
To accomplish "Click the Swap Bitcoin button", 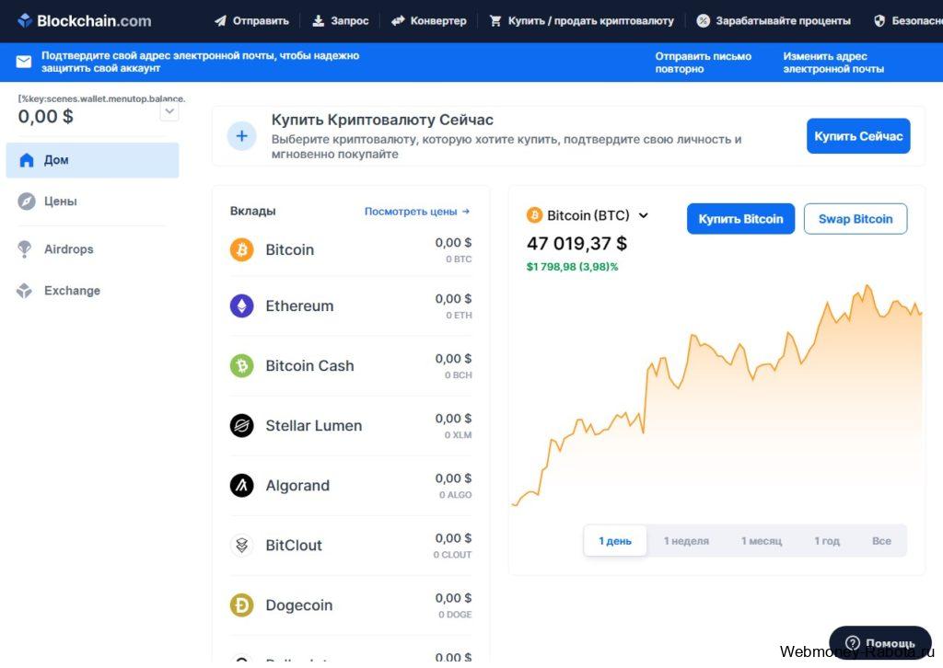I will [x=856, y=219].
